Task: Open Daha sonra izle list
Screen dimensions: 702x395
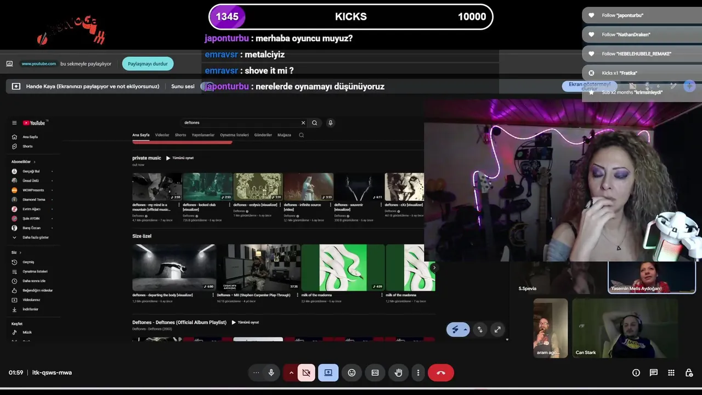Action: click(x=33, y=281)
